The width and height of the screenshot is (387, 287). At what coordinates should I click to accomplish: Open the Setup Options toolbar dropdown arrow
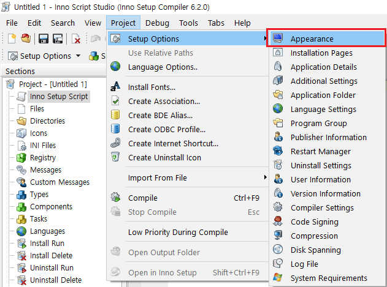tap(78, 56)
